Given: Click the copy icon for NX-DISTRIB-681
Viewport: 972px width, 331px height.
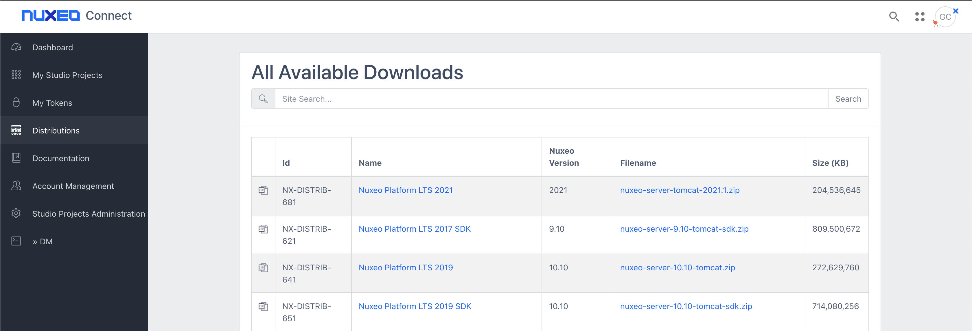Looking at the screenshot, I should pyautogui.click(x=263, y=190).
